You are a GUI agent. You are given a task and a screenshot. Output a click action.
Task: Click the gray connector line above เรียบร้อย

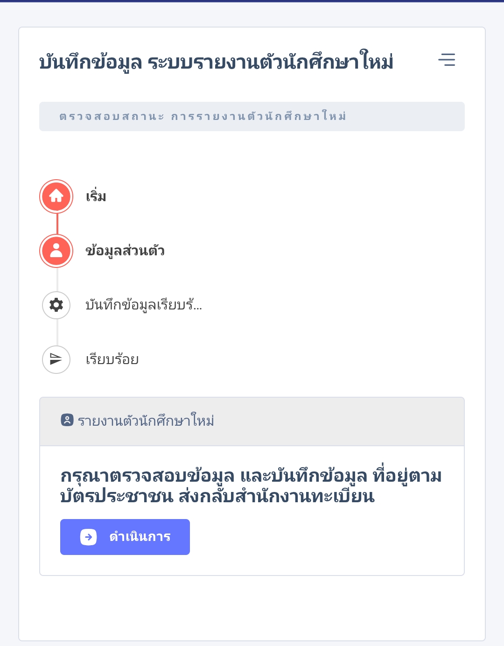point(57,332)
